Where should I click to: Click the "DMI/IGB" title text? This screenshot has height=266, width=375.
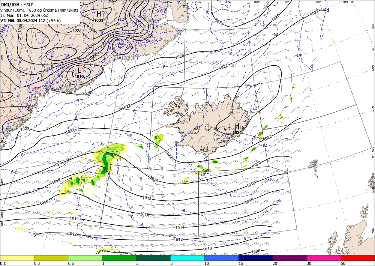tap(10, 4)
